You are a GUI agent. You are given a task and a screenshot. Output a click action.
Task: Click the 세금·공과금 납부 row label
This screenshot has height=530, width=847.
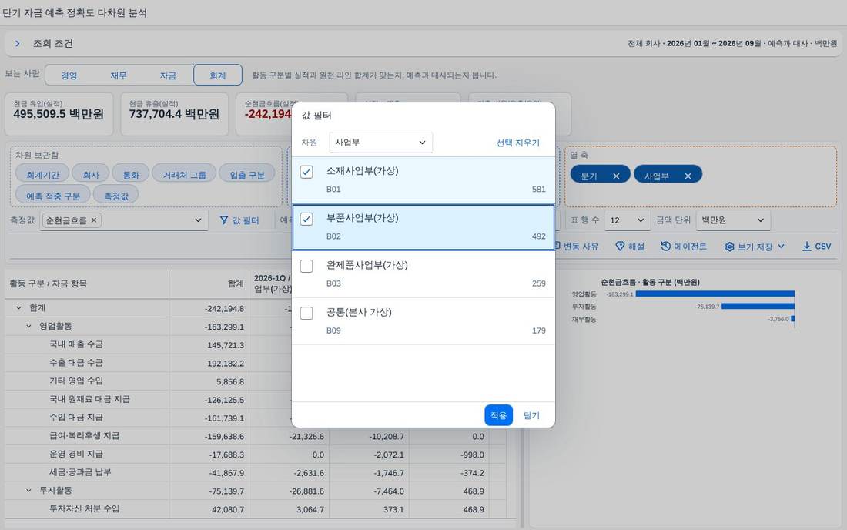(80, 472)
